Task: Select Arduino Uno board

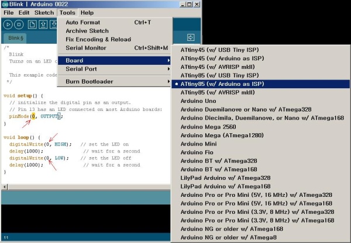Action: [260, 101]
